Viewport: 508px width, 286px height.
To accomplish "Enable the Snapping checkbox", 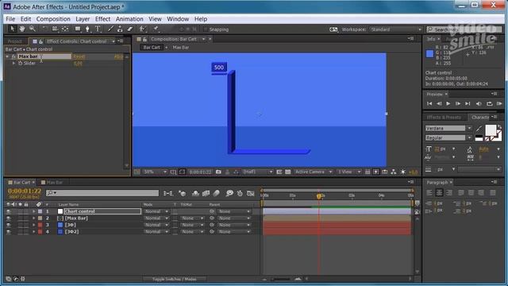I will pos(206,29).
